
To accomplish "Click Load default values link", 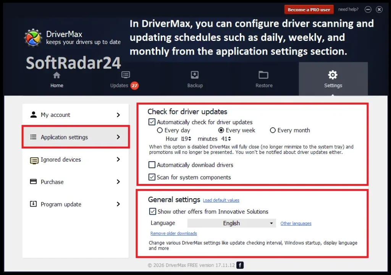I will [x=221, y=200].
